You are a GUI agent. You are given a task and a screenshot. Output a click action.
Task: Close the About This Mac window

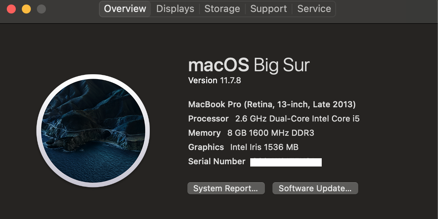pyautogui.click(x=11, y=9)
